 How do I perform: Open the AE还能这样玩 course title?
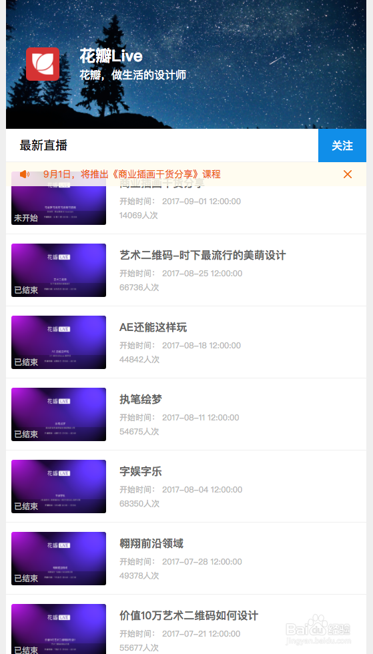click(153, 328)
